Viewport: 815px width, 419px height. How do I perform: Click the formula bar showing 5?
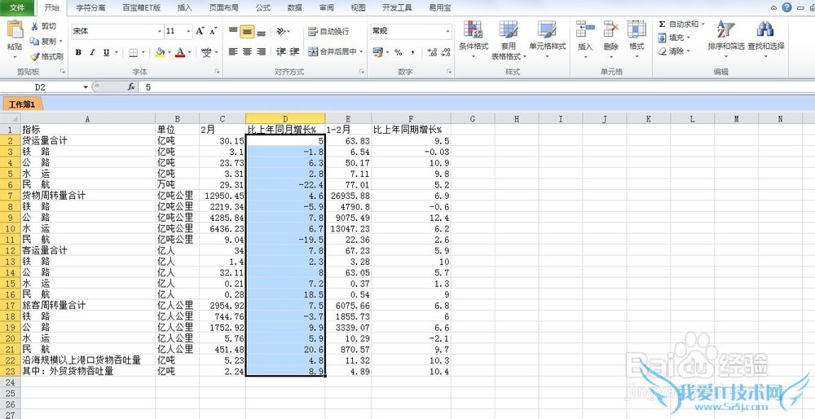[x=476, y=87]
